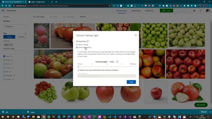Click Show all downloads
The height and width of the screenshot is (119, 212).
[x=203, y=112]
